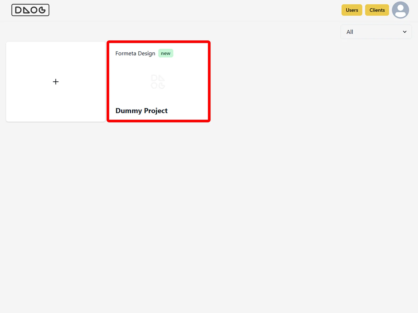Click the word Project in card title

[x=156, y=111]
